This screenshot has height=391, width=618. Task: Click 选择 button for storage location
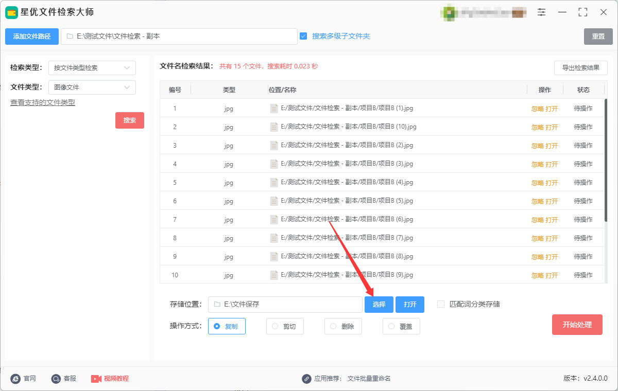[x=379, y=304]
